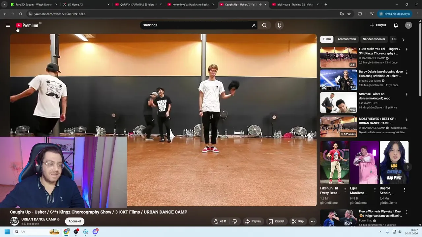Bookmark this page with the star

click(x=349, y=14)
